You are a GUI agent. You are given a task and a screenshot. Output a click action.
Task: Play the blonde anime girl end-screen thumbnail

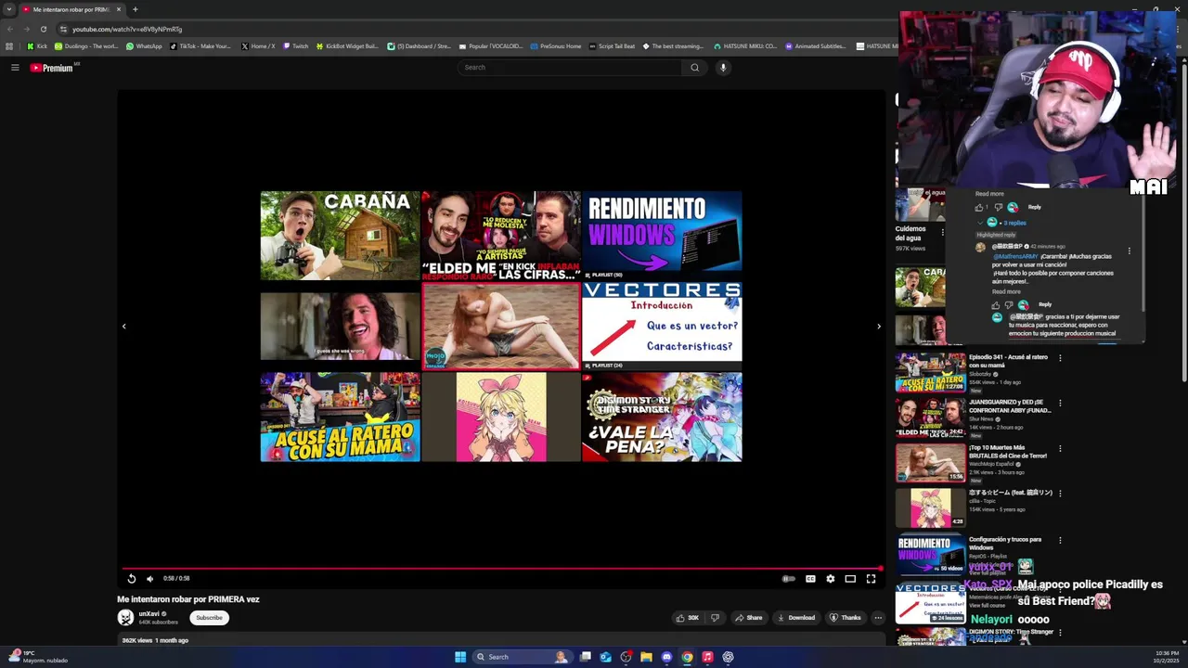(501, 417)
